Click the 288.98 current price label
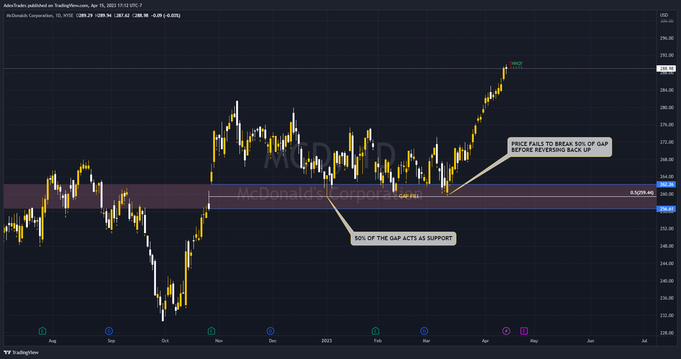The height and width of the screenshot is (359, 681). coord(665,69)
